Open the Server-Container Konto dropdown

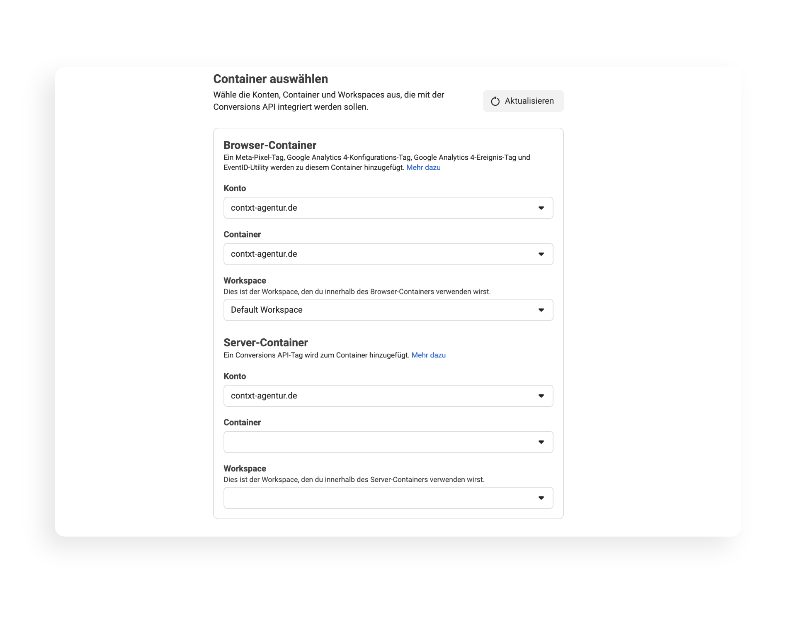coord(388,396)
